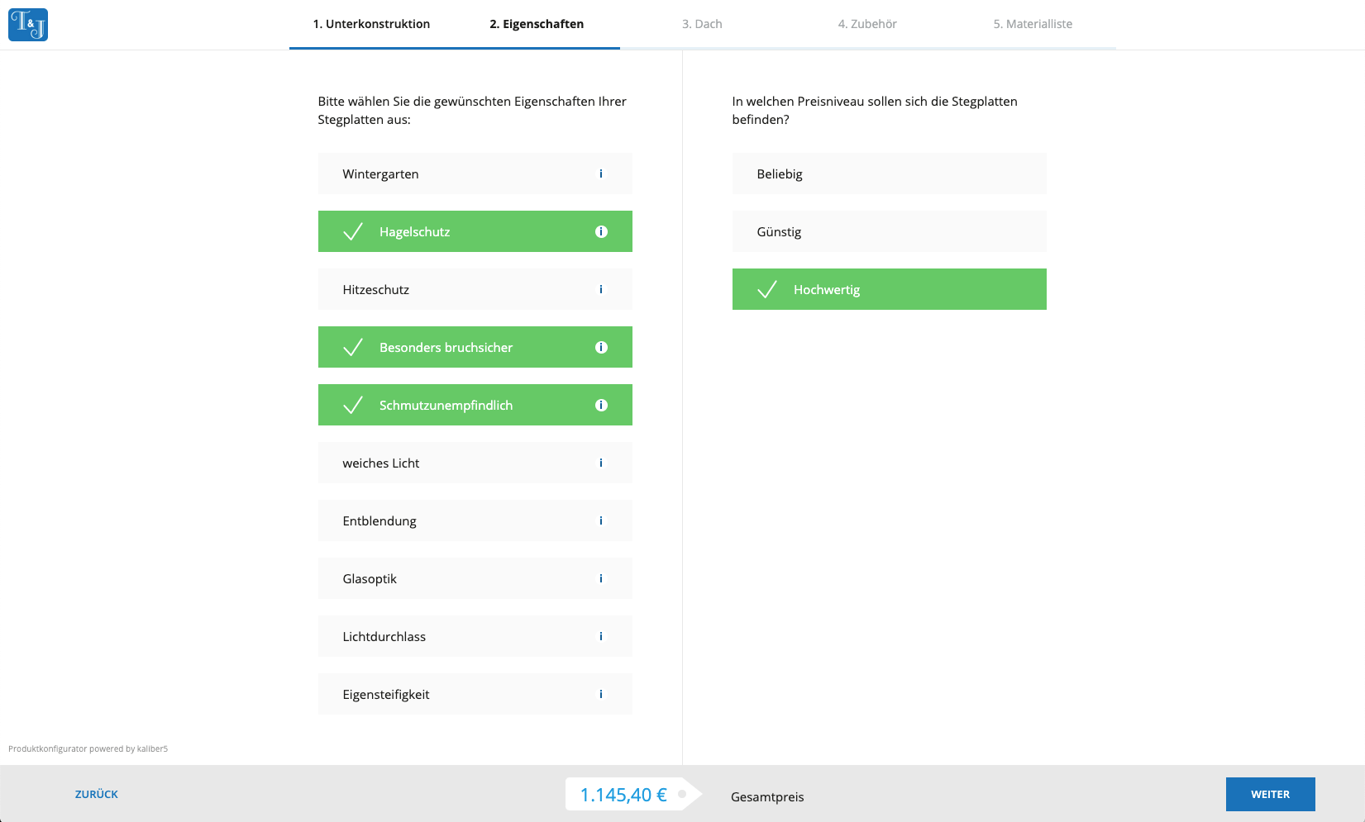
Task: Go to step 1. Unterkonstruktion
Action: tap(371, 24)
